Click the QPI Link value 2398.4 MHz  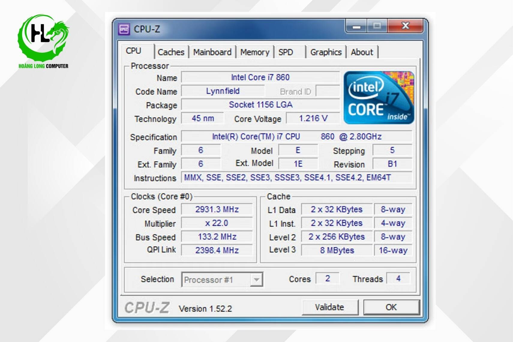217,250
